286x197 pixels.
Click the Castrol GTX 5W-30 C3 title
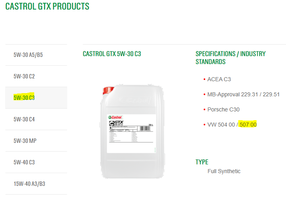pos(112,54)
